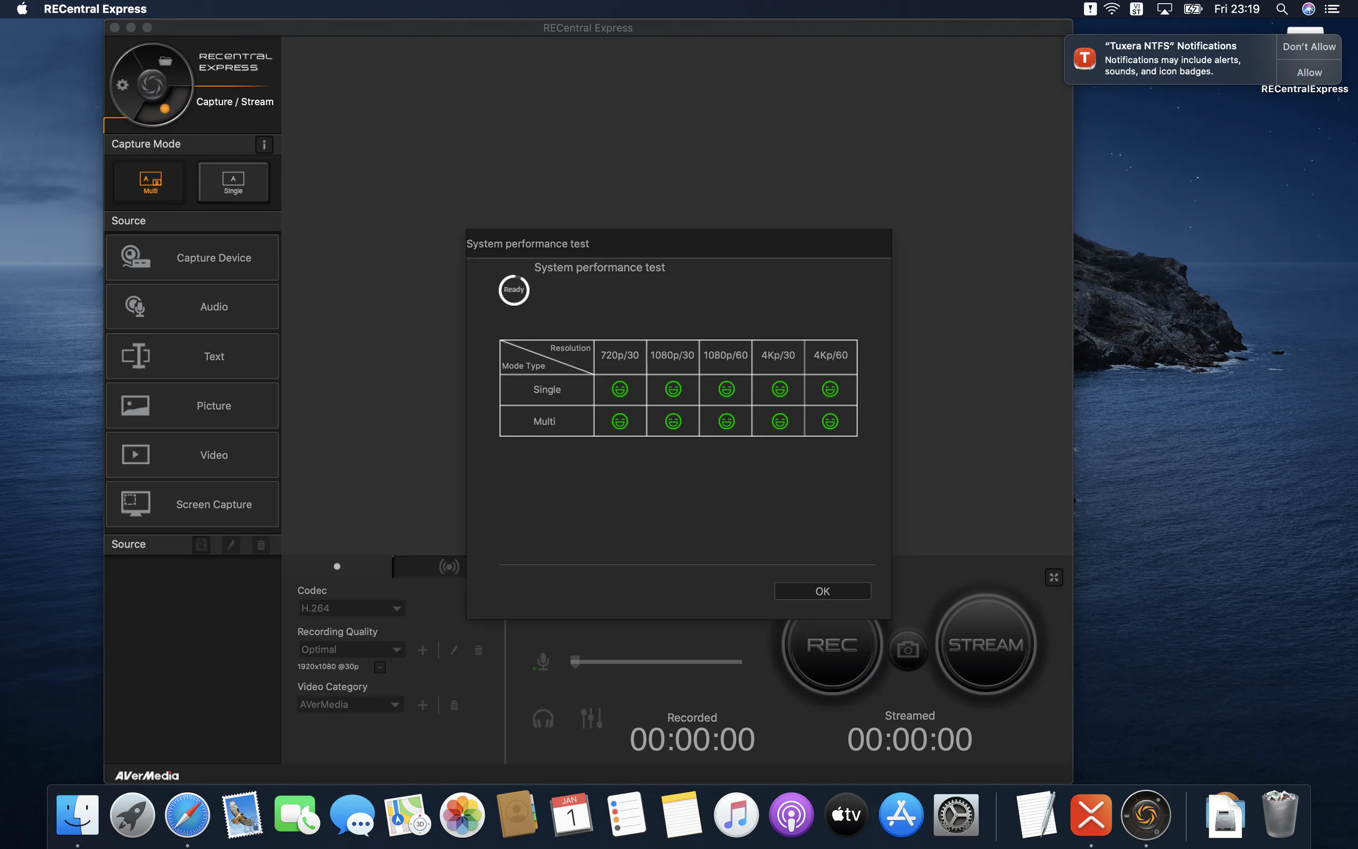Open the RECentral Express menu bar item
The height and width of the screenshot is (849, 1358).
tap(95, 9)
